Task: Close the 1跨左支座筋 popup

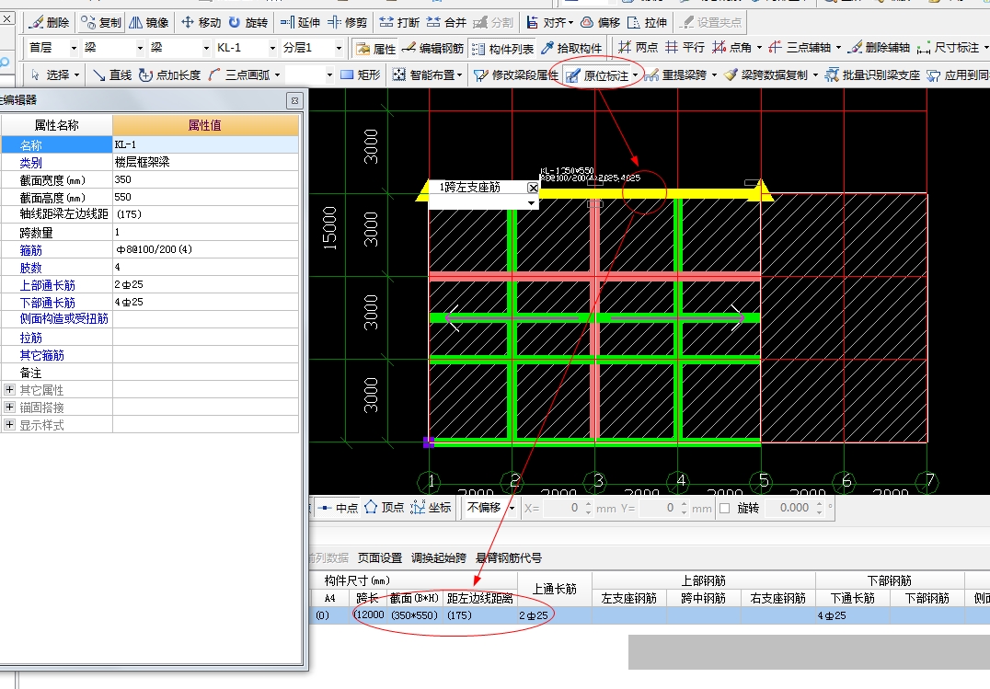Action: coord(533,188)
